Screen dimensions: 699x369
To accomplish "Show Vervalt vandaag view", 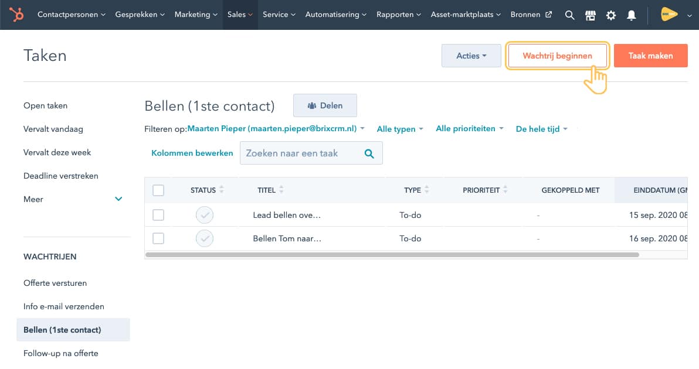I will click(x=53, y=129).
